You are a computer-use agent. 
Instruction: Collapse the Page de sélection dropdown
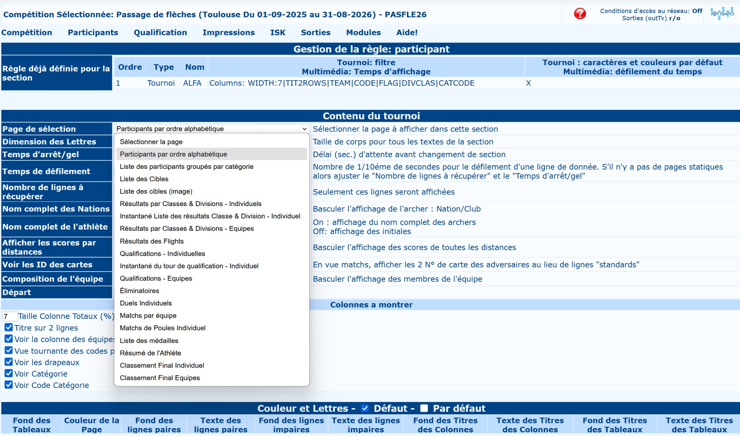[x=212, y=129]
